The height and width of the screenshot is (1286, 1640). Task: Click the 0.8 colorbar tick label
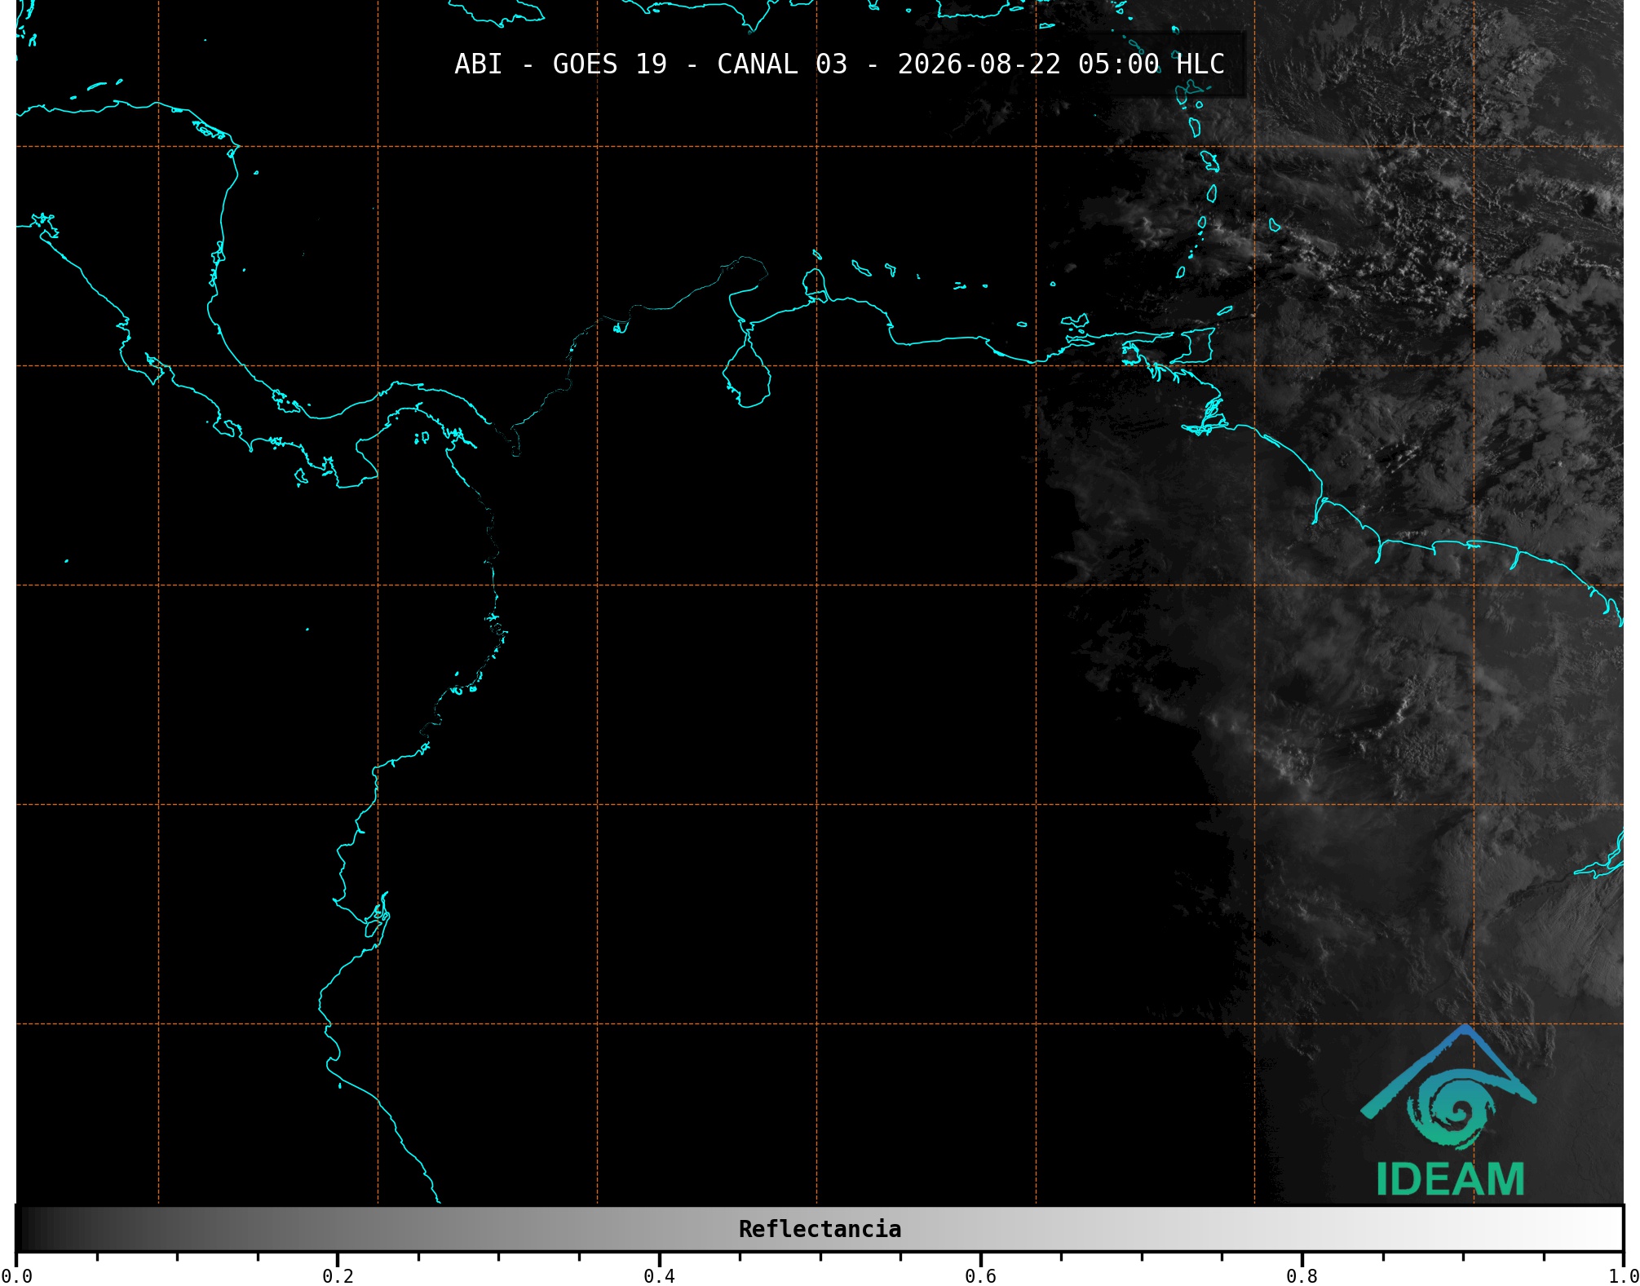1302,1275
